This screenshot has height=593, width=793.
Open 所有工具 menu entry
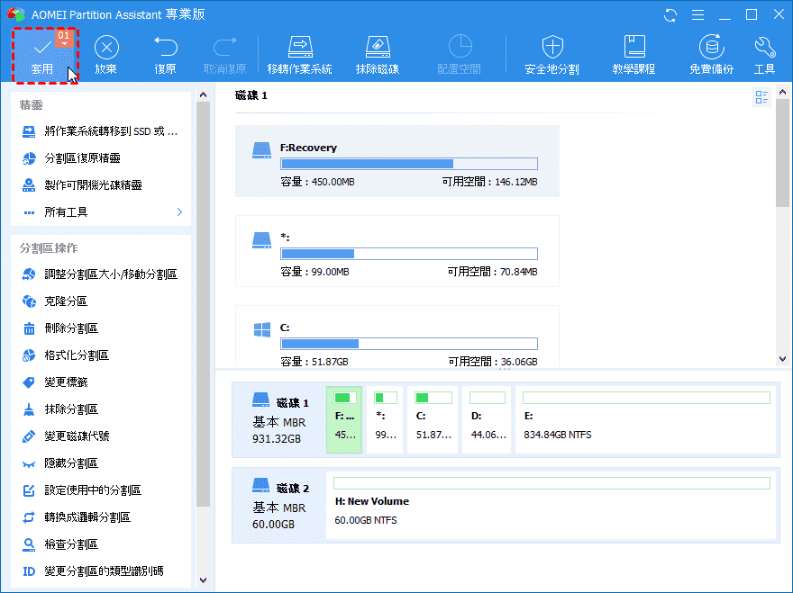click(x=100, y=211)
